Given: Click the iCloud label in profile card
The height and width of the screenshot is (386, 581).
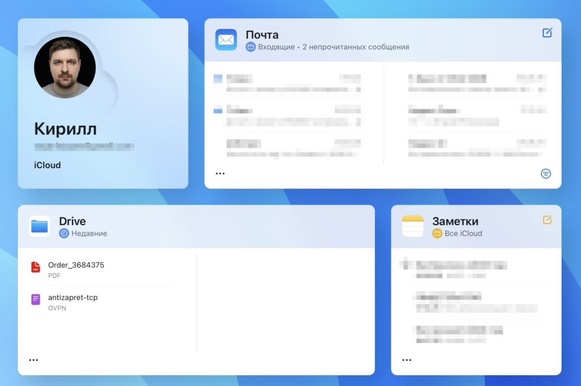Looking at the screenshot, I should [x=48, y=165].
